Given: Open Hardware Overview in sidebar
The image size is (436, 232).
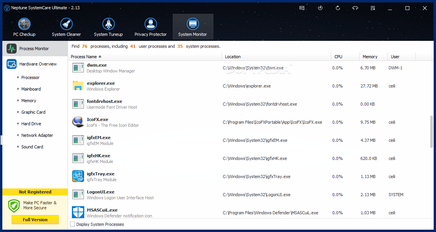Looking at the screenshot, I should 35,64.
